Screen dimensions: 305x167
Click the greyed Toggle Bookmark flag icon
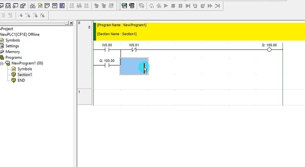(21, 15)
